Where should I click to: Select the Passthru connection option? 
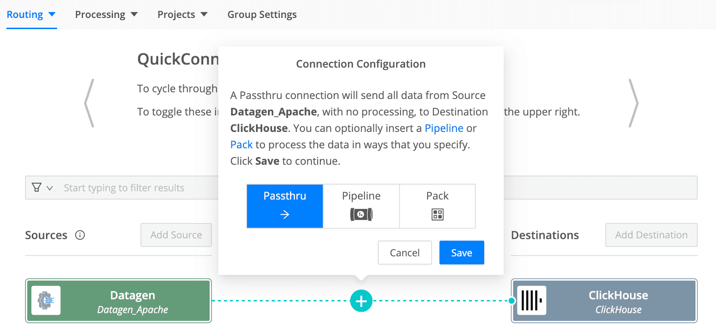(x=285, y=206)
